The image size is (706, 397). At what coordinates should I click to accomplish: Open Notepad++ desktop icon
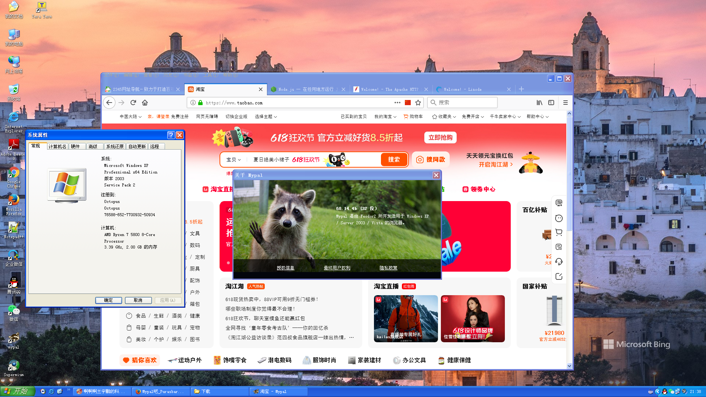14,230
